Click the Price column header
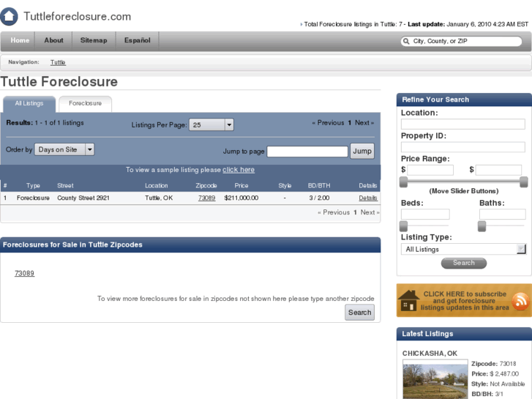 pyautogui.click(x=241, y=186)
